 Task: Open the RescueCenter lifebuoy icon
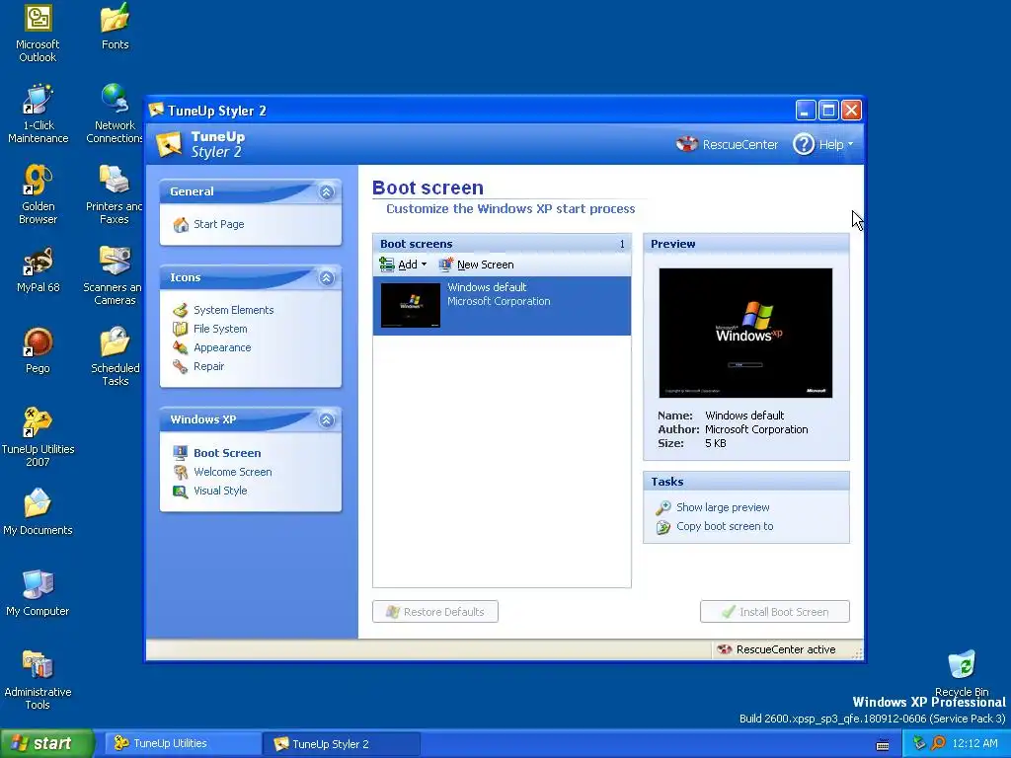pos(687,144)
